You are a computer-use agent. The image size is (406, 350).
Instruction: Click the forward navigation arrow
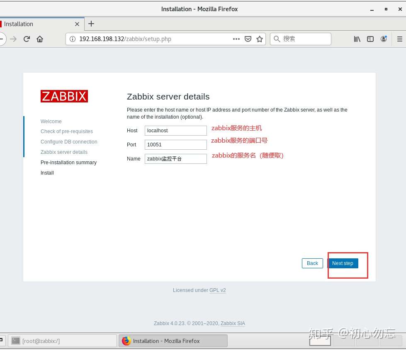pos(13,39)
